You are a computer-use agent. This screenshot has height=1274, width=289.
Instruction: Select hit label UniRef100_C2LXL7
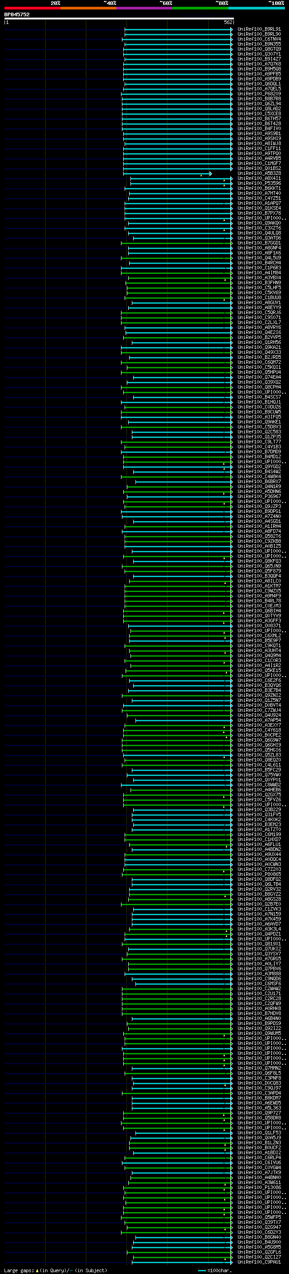[259, 323]
